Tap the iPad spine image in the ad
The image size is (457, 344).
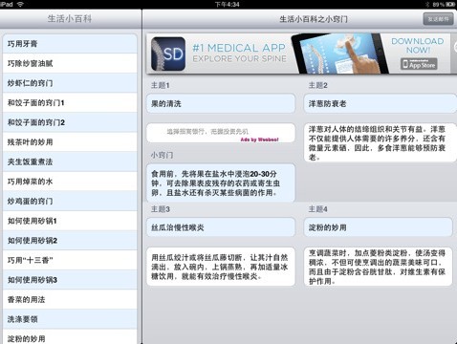coord(339,54)
